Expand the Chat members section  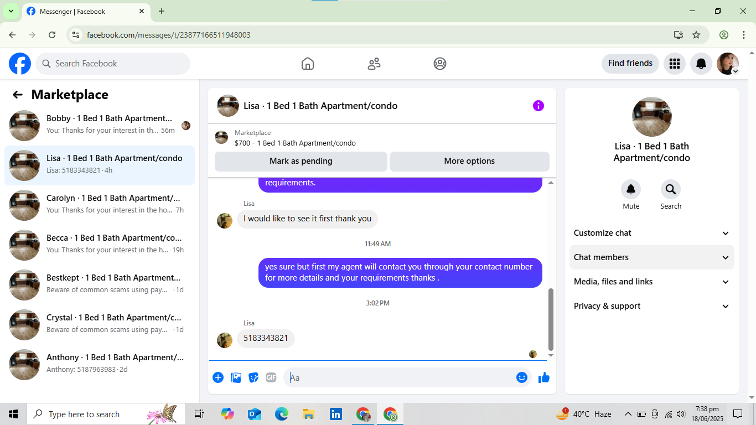(652, 257)
